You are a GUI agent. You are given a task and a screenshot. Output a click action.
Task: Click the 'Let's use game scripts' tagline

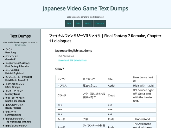[85, 17]
